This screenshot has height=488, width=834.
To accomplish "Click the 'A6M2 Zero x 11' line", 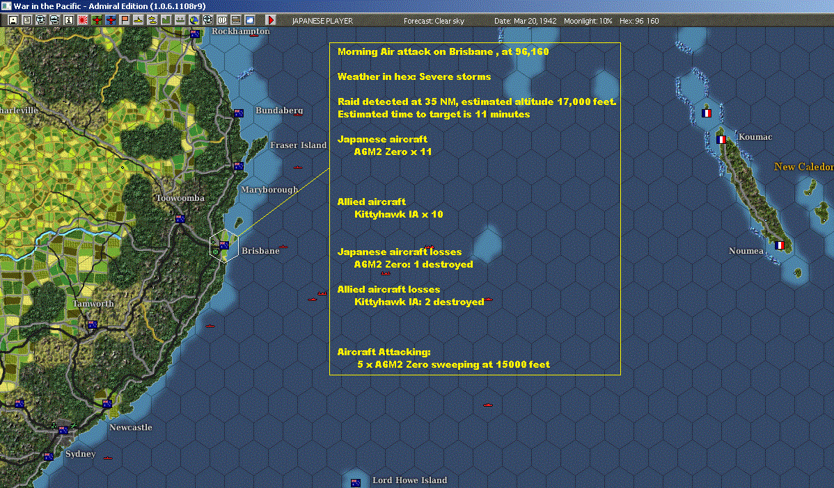I will point(393,152).
